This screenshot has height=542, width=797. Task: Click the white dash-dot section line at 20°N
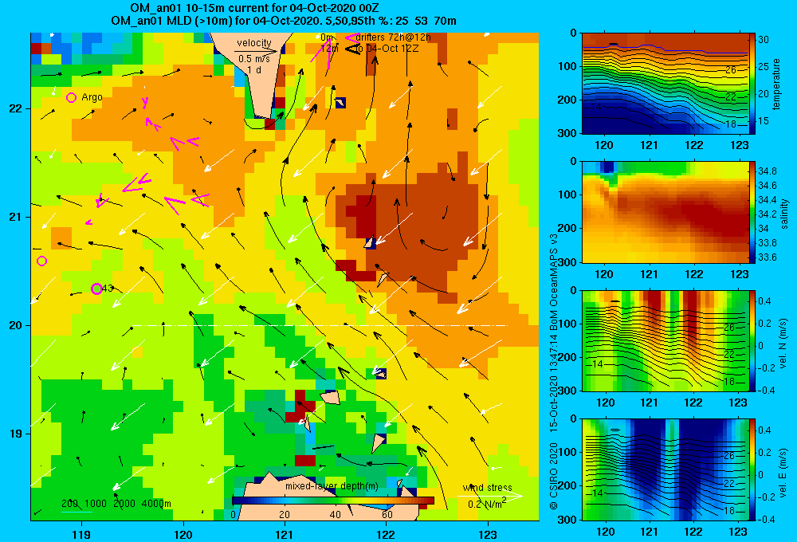click(x=320, y=325)
